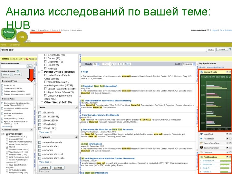
Task: Check the Scopus content source
Action: pos(7,139)
